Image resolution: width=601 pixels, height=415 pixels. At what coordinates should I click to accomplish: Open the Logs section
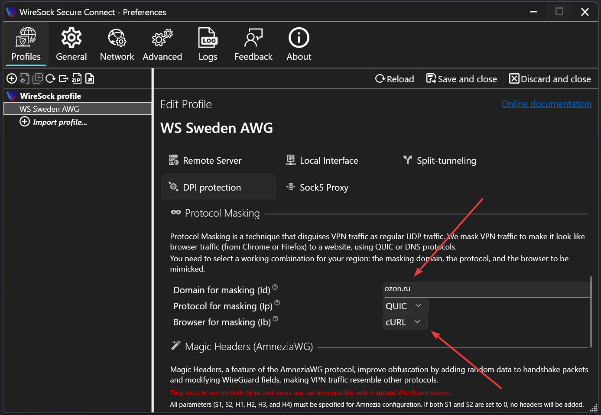pyautogui.click(x=208, y=44)
